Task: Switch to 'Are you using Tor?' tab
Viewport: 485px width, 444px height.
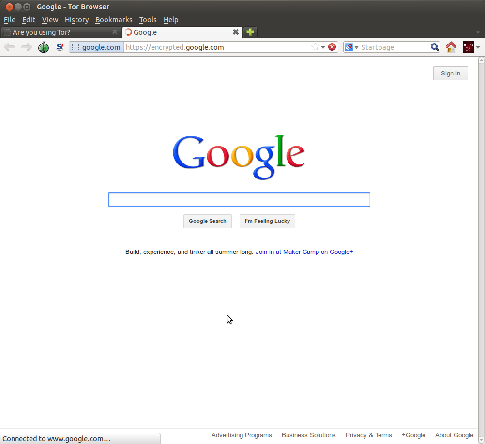Action: pyautogui.click(x=61, y=32)
